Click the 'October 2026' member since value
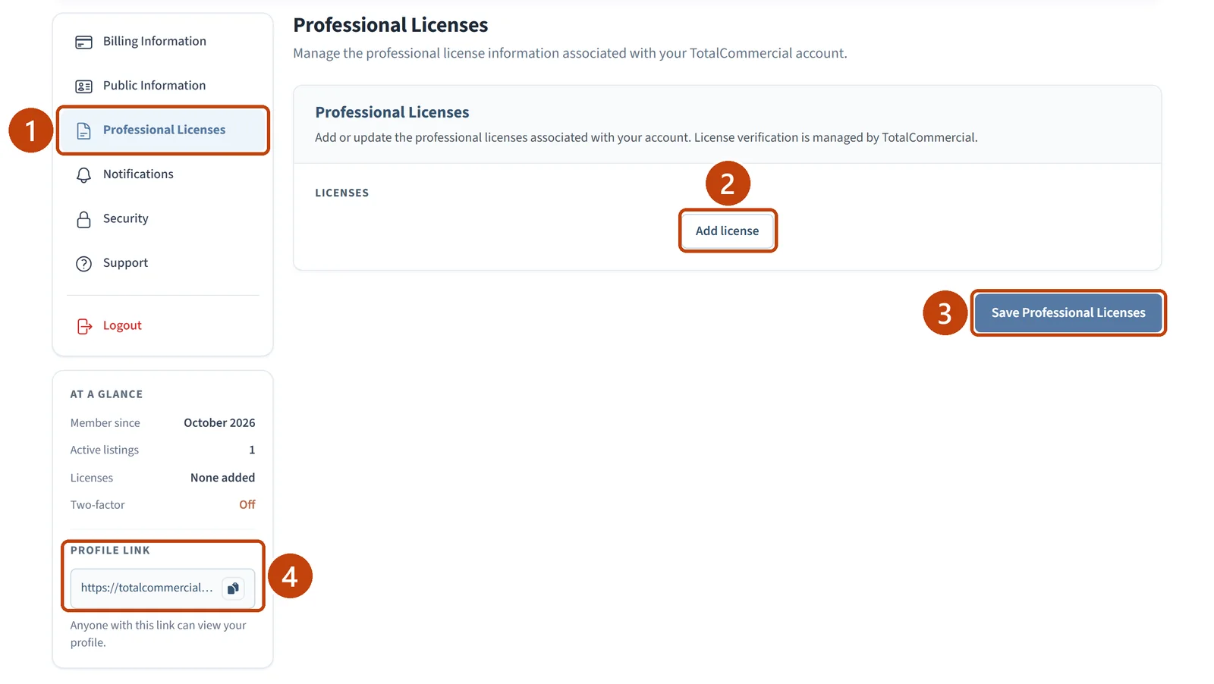Viewport: 1214px width, 684px height. (x=219, y=422)
